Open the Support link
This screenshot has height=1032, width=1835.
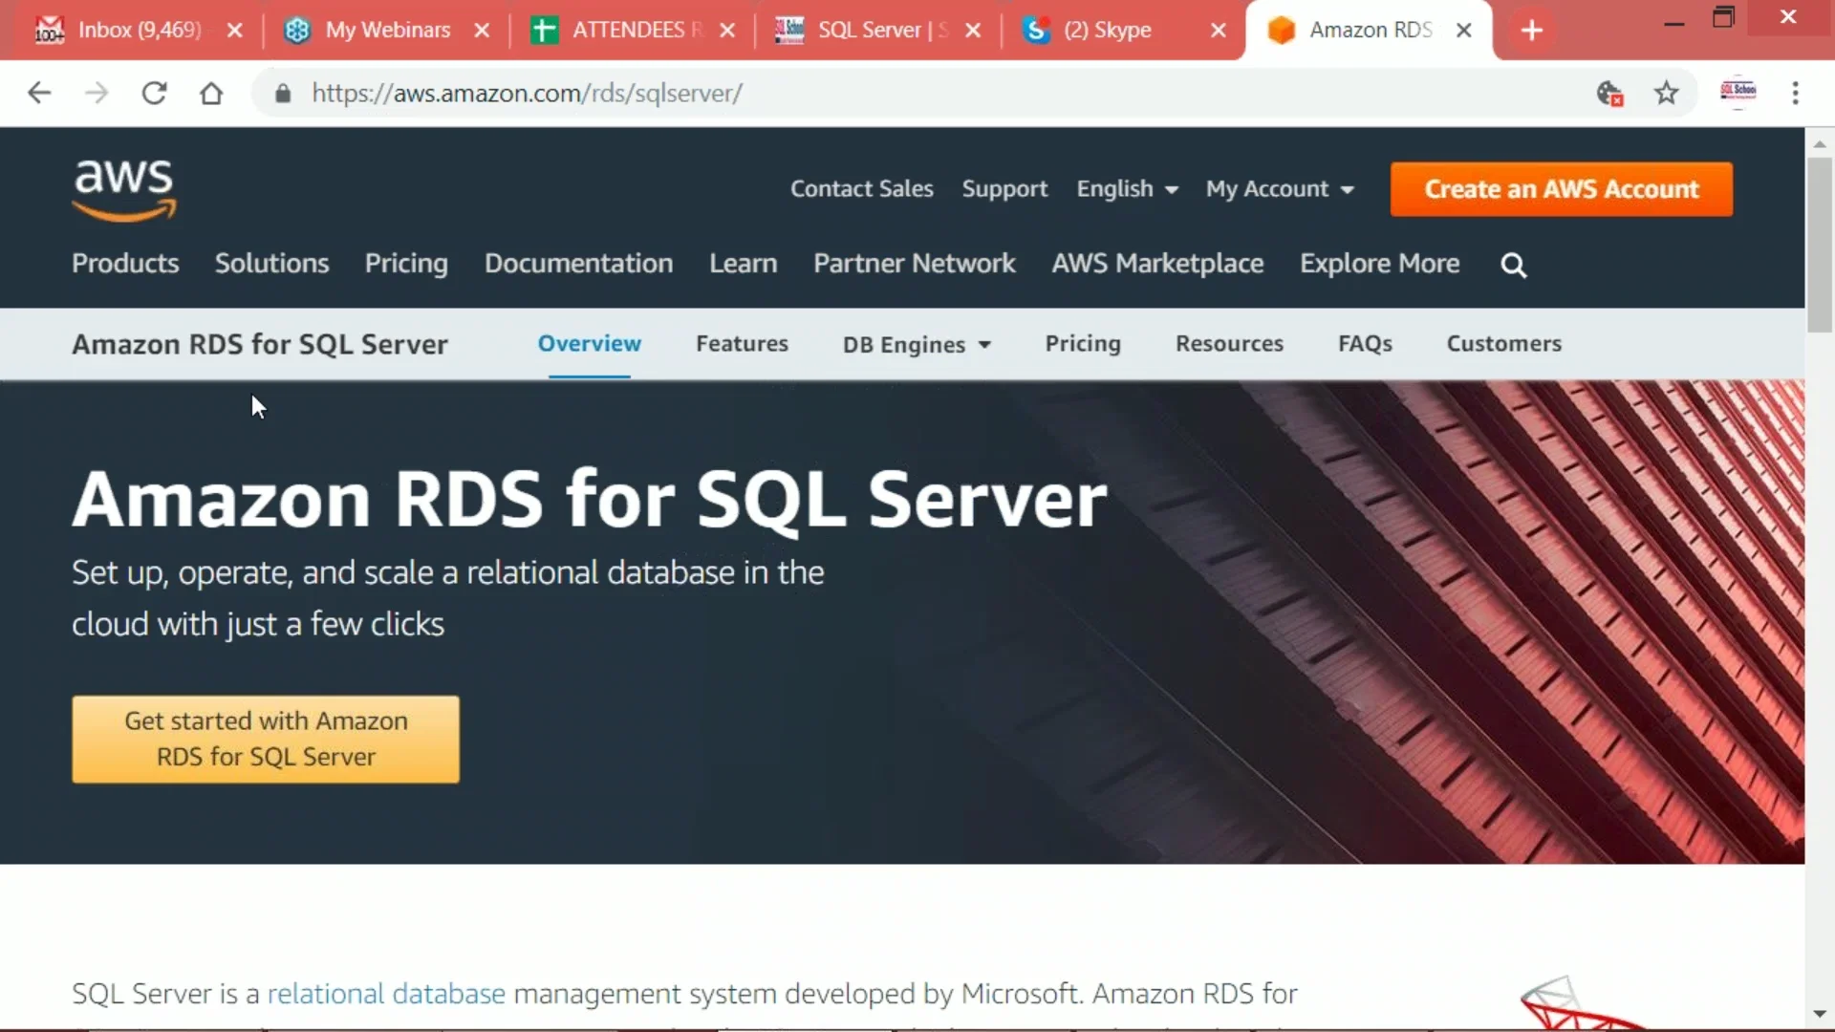coord(1004,189)
